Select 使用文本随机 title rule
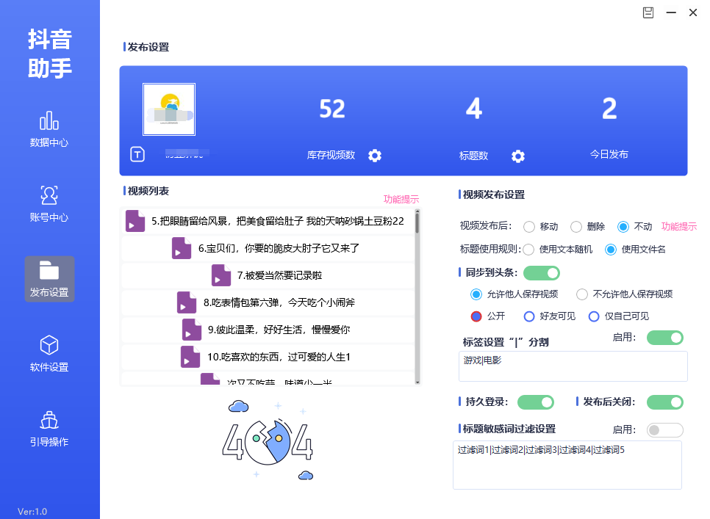The height and width of the screenshot is (519, 710). pos(528,250)
